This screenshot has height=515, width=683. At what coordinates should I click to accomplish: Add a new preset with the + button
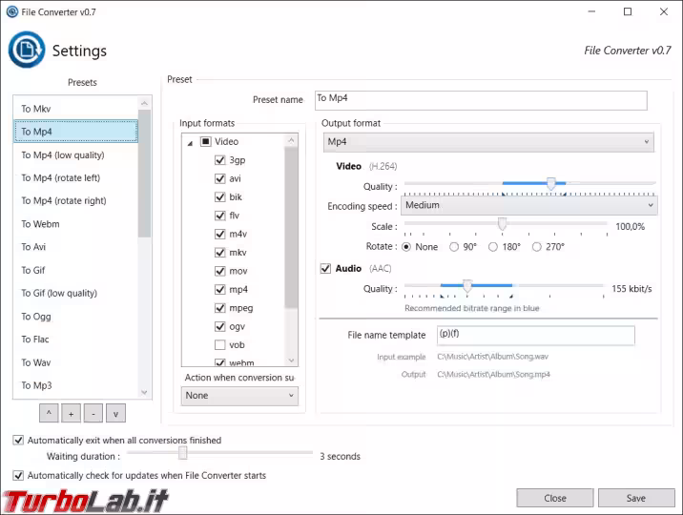click(71, 413)
